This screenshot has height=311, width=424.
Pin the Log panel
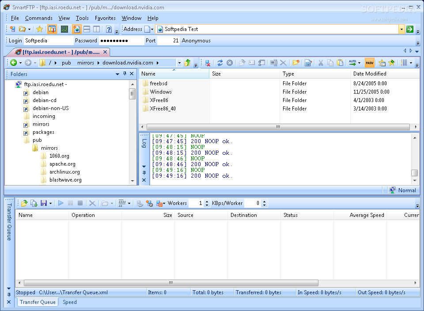pyautogui.click(x=144, y=173)
